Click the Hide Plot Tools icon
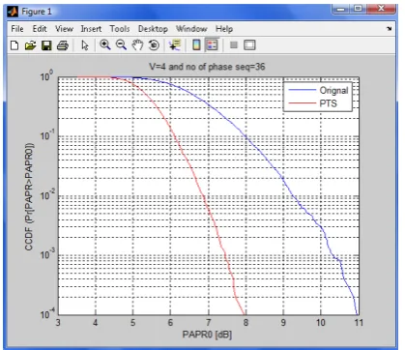The image size is (405, 350). pyautogui.click(x=234, y=44)
